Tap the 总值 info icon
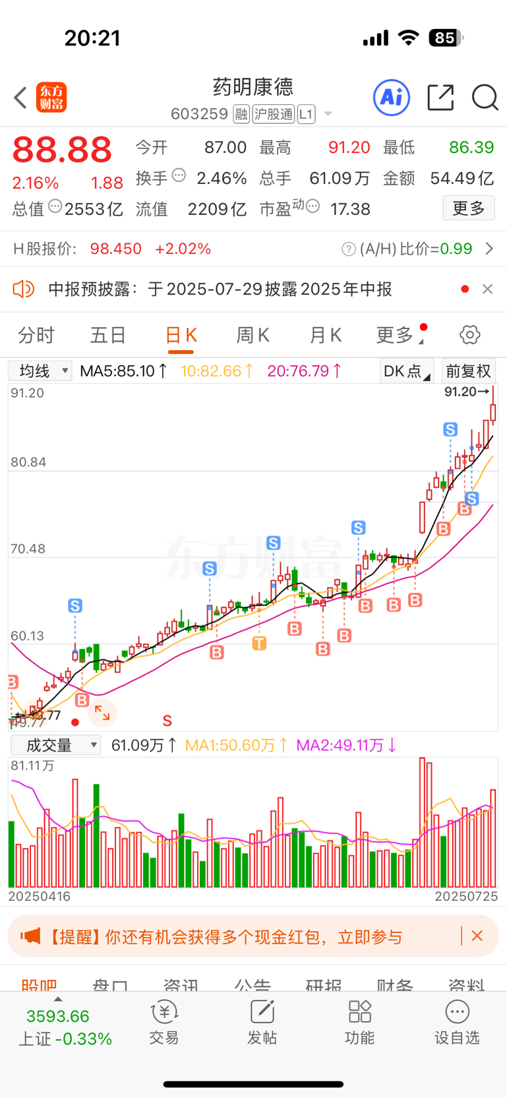507x1098 pixels. click(x=55, y=206)
